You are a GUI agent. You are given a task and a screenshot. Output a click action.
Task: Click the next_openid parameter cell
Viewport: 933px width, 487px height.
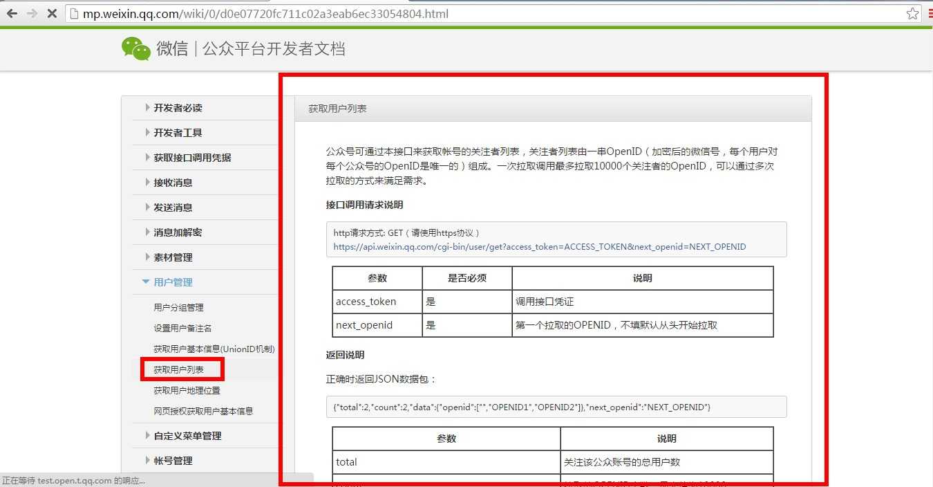point(377,325)
